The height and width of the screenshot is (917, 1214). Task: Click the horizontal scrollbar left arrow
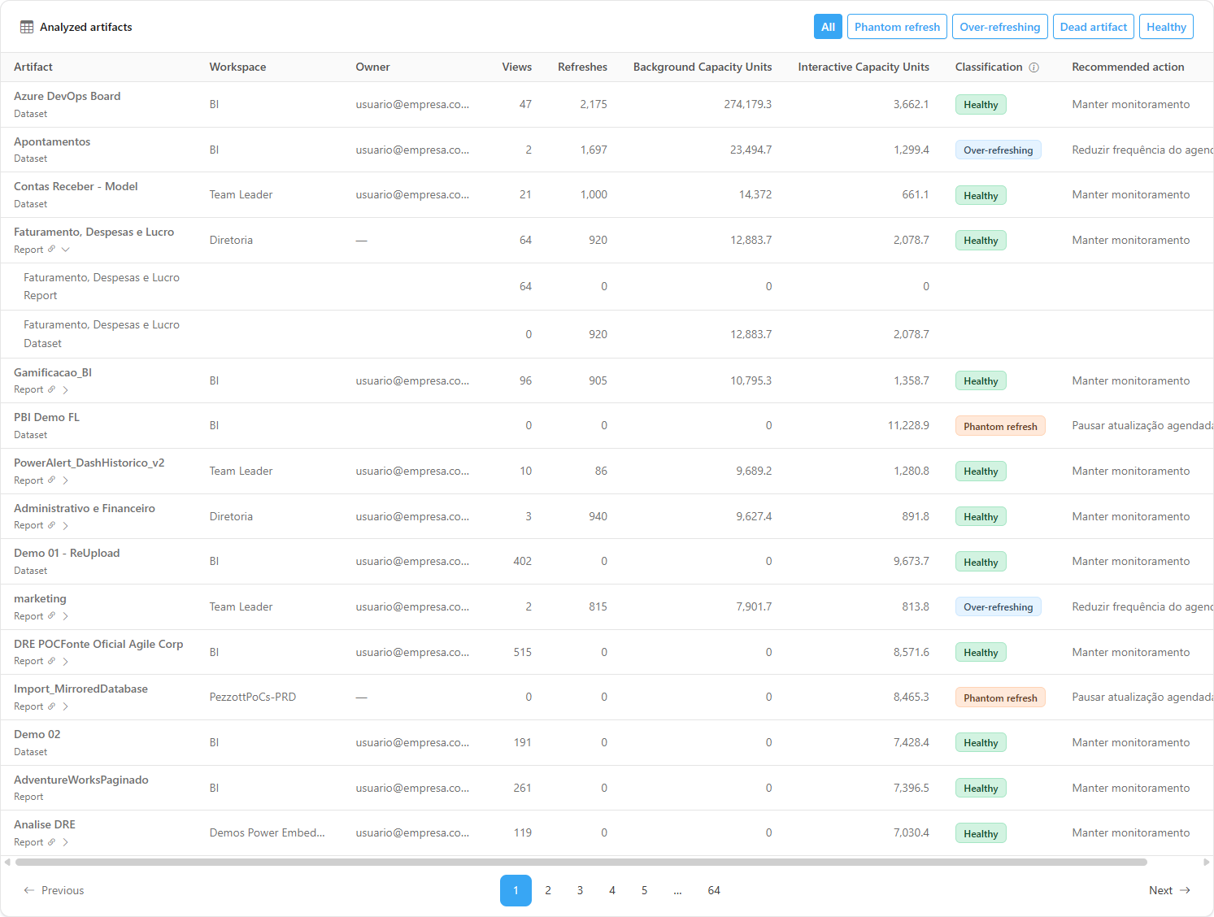pyautogui.click(x=7, y=862)
